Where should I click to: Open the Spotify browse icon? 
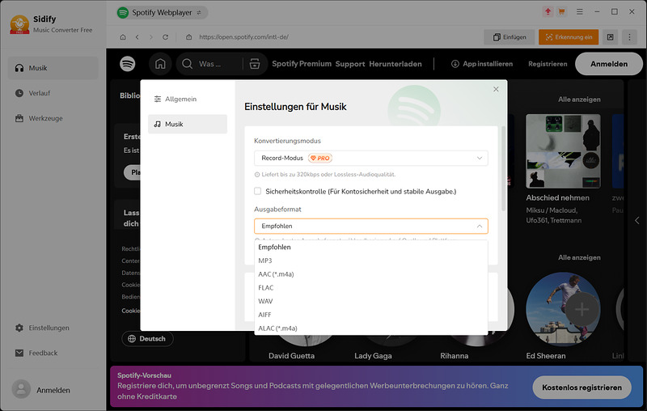point(255,64)
